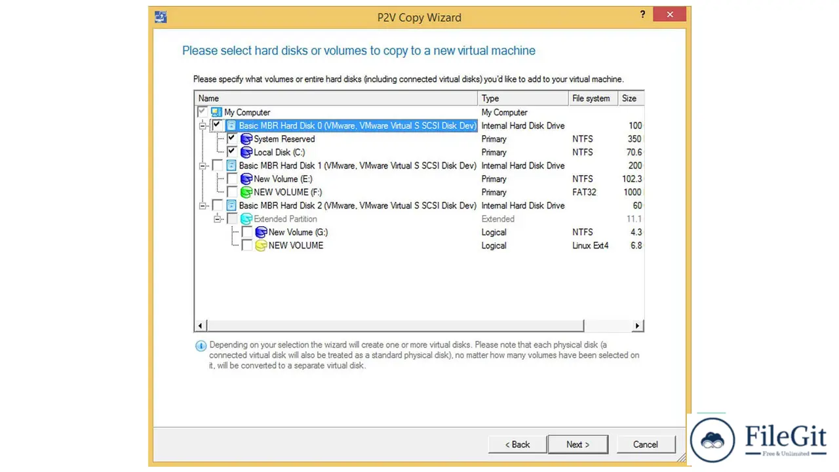Click the horizontal scrollbar right arrow
The width and height of the screenshot is (839, 472).
point(637,326)
